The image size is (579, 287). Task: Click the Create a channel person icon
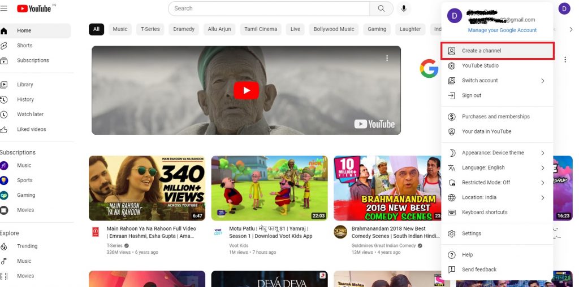pos(452,51)
